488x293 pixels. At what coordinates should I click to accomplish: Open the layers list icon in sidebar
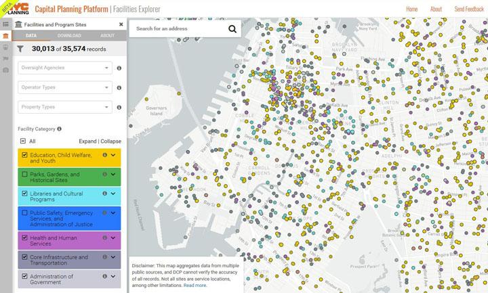[x=6, y=24]
